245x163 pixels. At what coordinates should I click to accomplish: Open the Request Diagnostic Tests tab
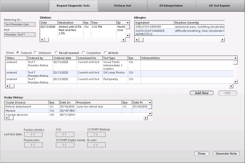[x=73, y=6]
